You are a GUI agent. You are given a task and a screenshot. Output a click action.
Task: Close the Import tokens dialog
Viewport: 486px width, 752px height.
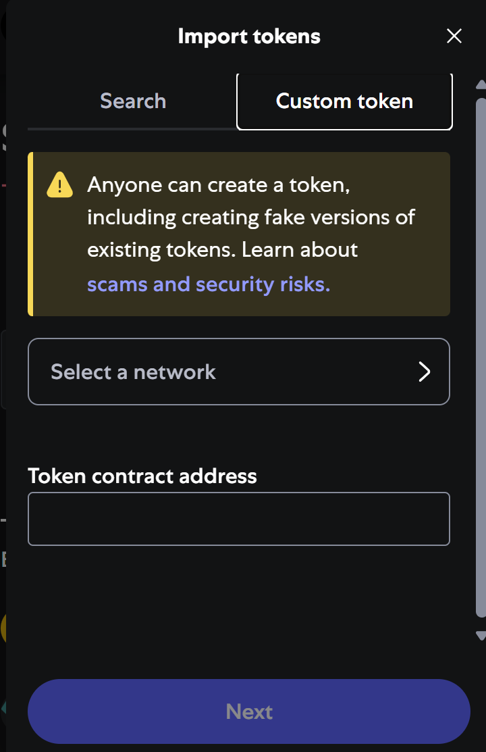454,36
